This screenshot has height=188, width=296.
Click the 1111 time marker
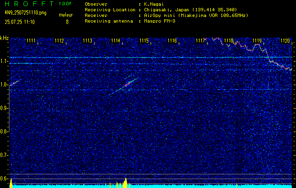(x=31, y=40)
